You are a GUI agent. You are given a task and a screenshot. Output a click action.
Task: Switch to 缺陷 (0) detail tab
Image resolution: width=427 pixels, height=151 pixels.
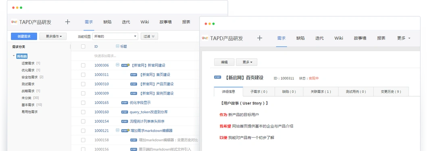[x=289, y=92]
